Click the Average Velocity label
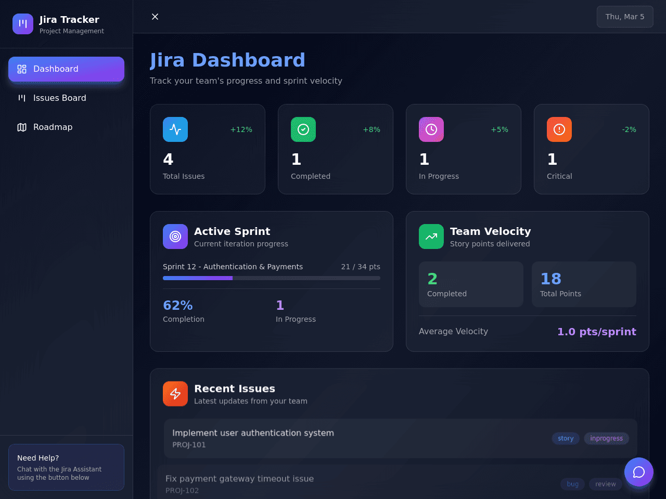Image resolution: width=666 pixels, height=499 pixels. (453, 332)
